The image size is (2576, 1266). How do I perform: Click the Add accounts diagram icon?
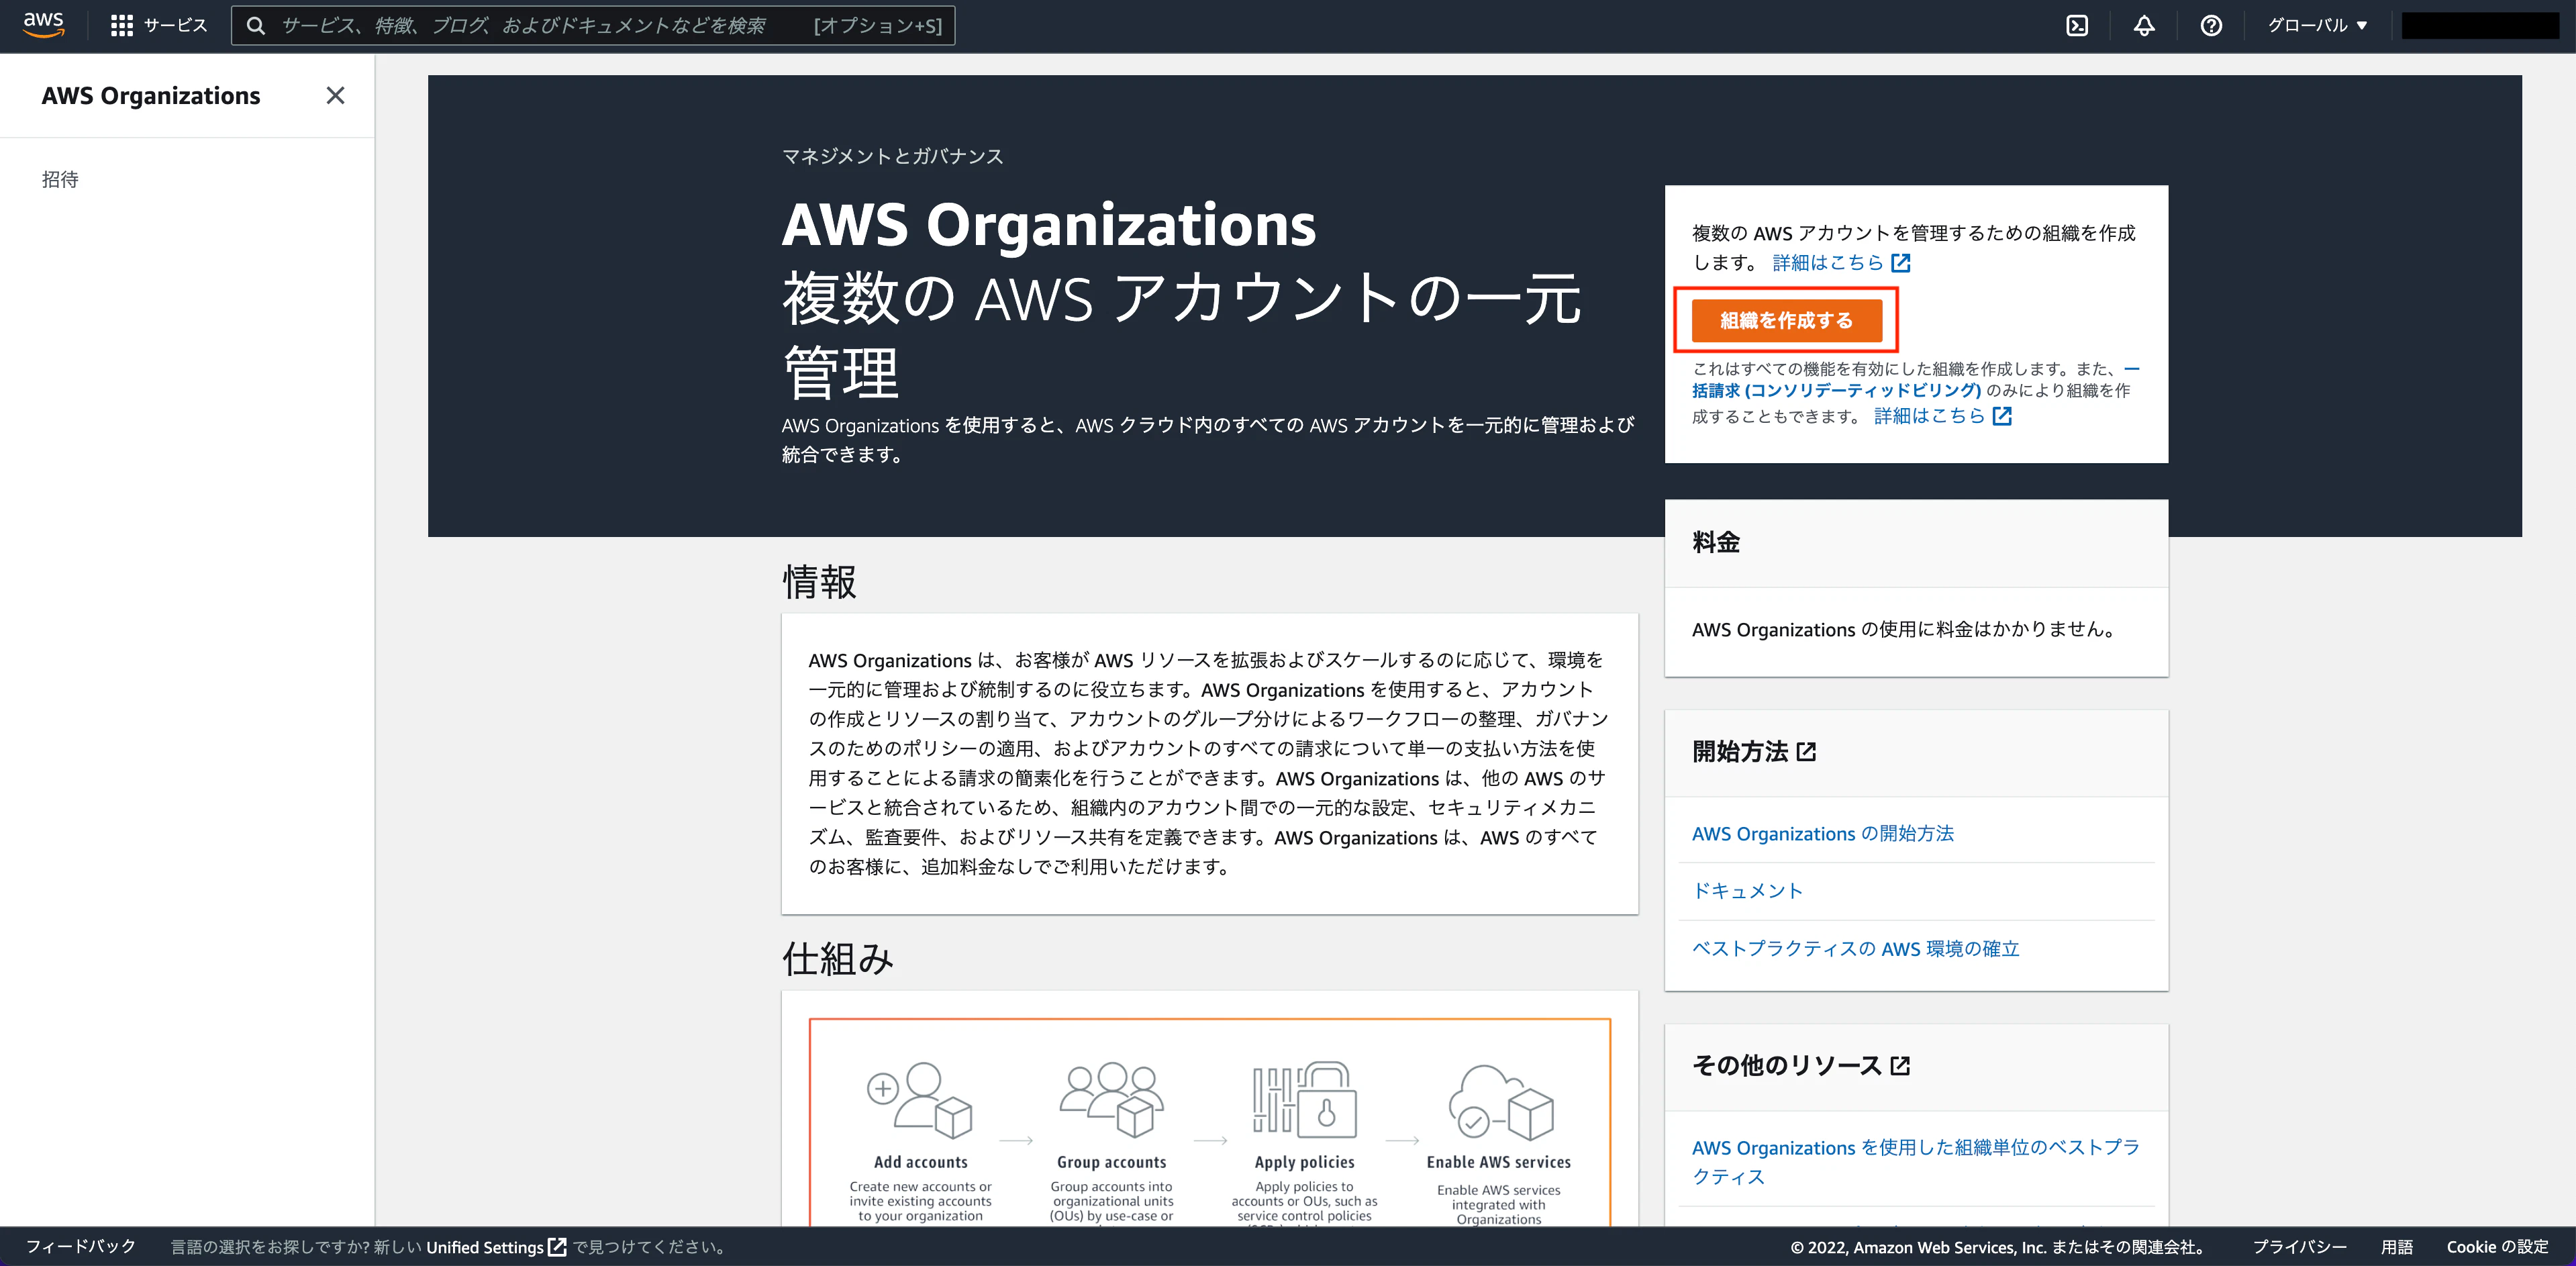coord(920,1100)
